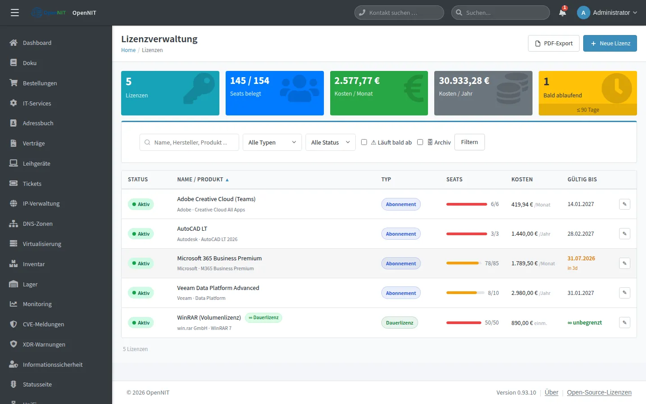Image resolution: width=646 pixels, height=404 pixels.
Task: Apply filters with Filtern button
Action: pyautogui.click(x=470, y=142)
